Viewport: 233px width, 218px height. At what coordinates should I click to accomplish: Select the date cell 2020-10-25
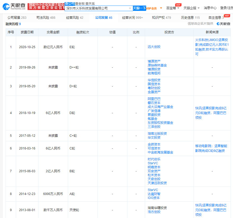[27, 47]
